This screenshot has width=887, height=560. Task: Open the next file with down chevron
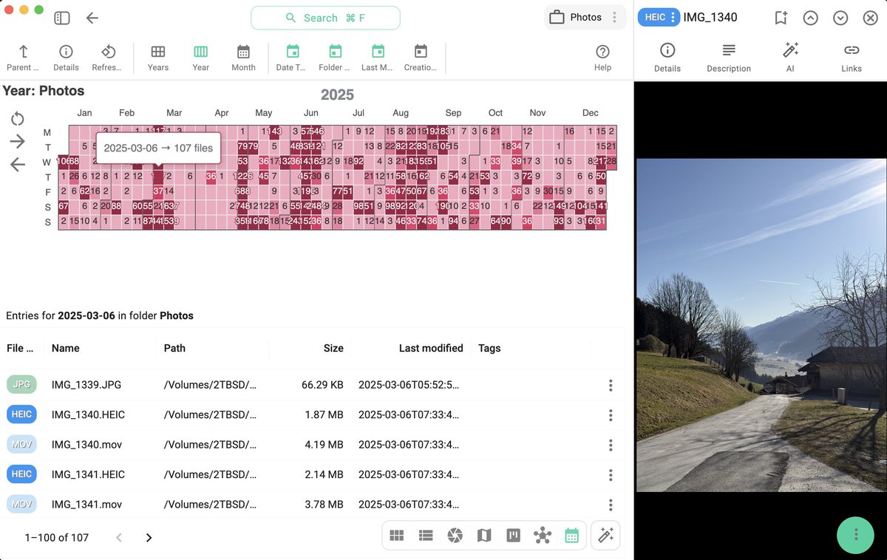pyautogui.click(x=840, y=18)
